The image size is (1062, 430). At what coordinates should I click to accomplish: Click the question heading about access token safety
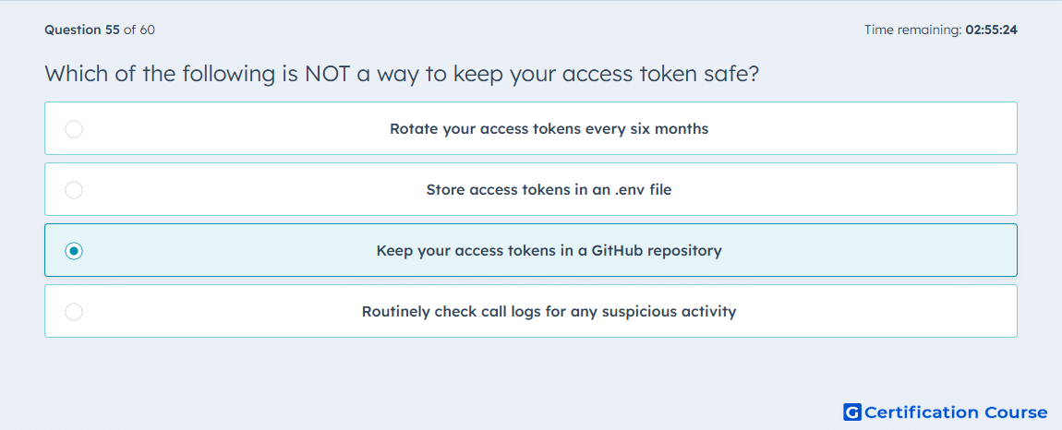(401, 74)
